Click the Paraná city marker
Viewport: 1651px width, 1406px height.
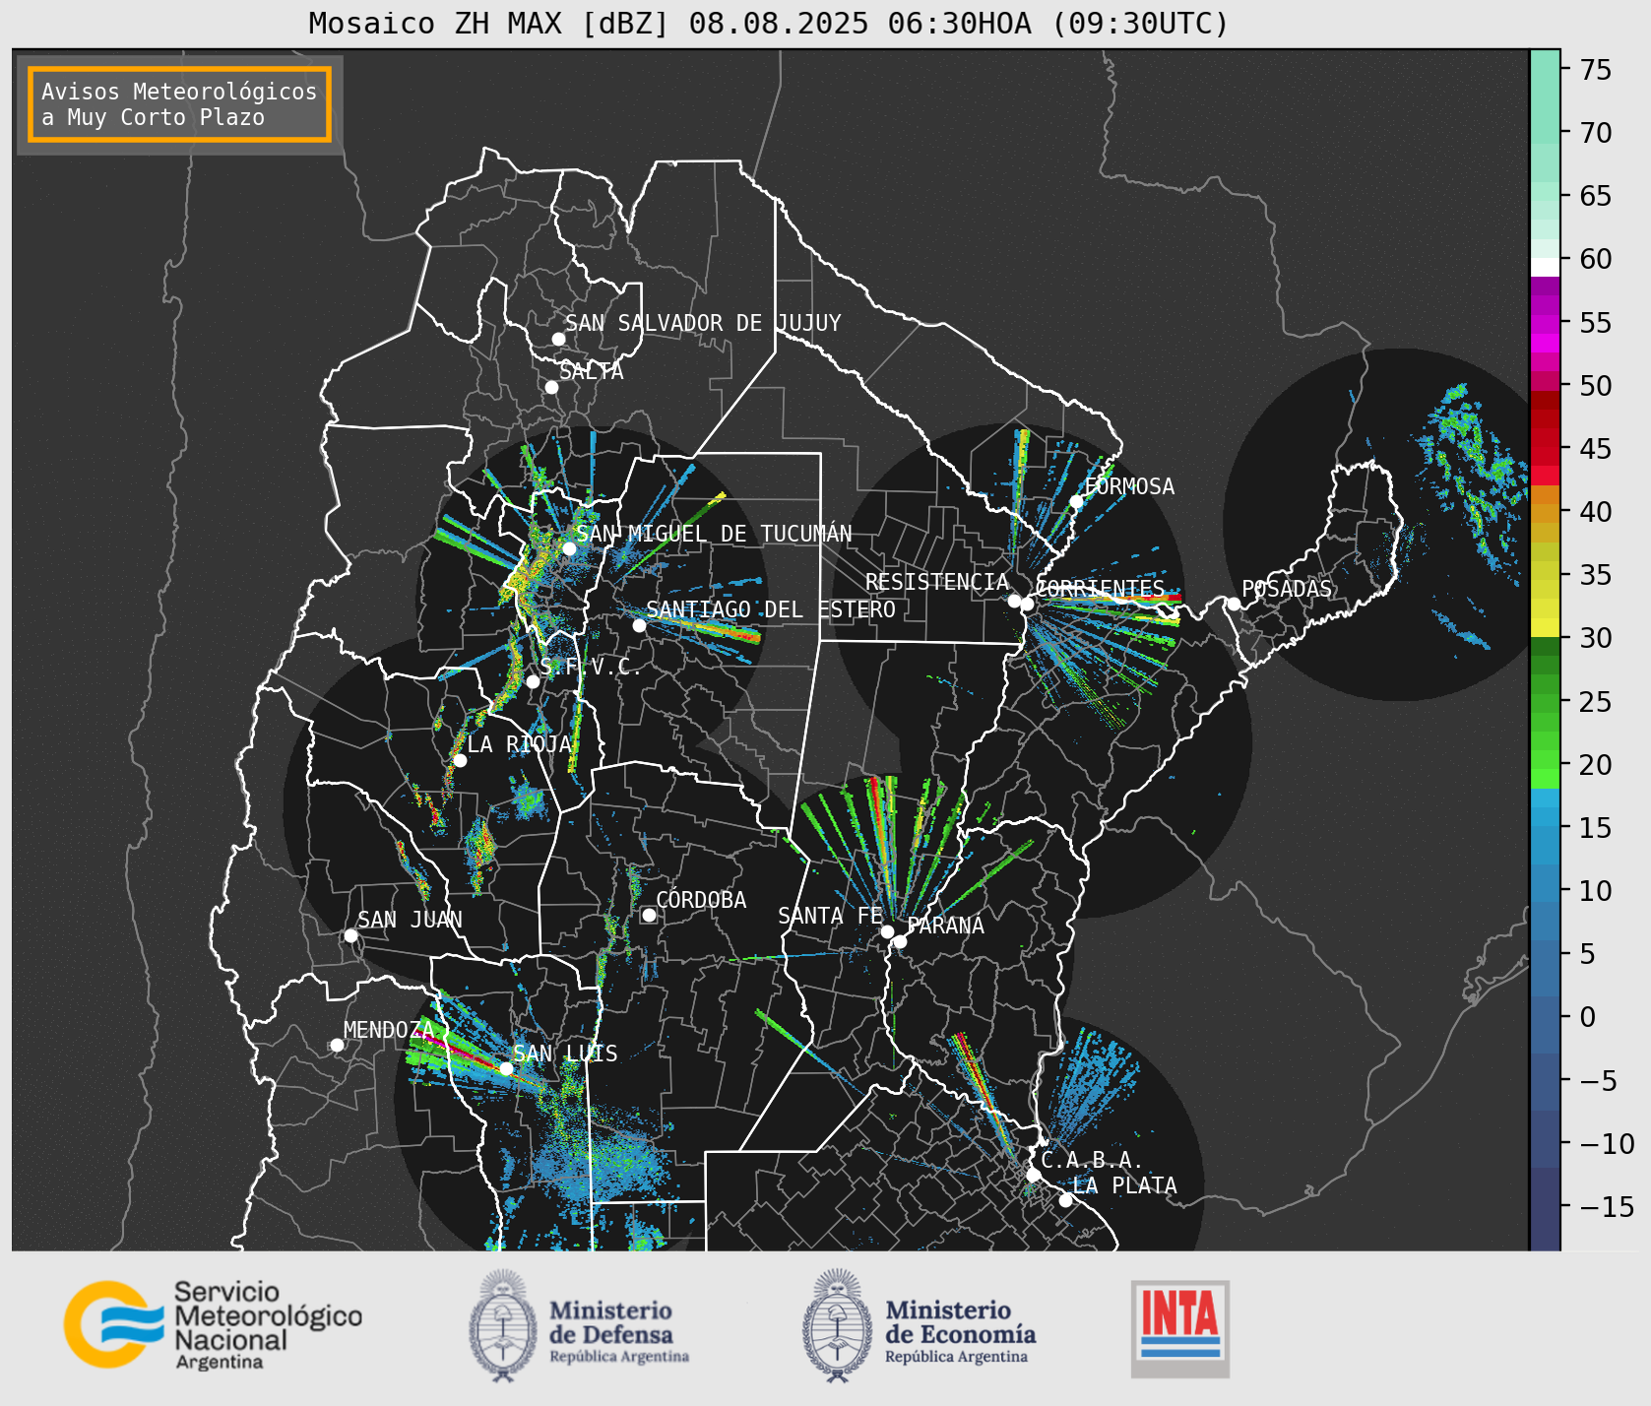[x=900, y=941]
